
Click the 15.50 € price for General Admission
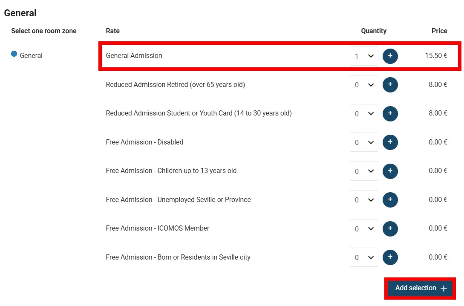click(x=436, y=56)
